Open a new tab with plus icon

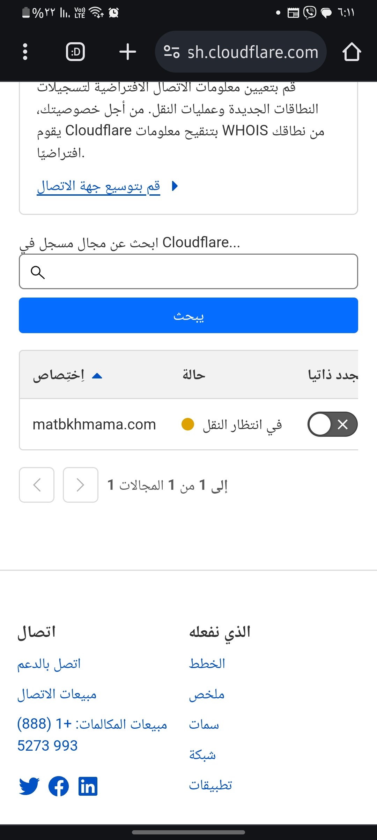(128, 52)
